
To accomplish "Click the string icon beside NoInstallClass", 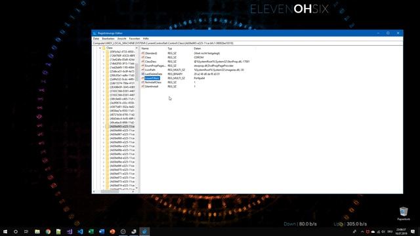I will click(143, 82).
